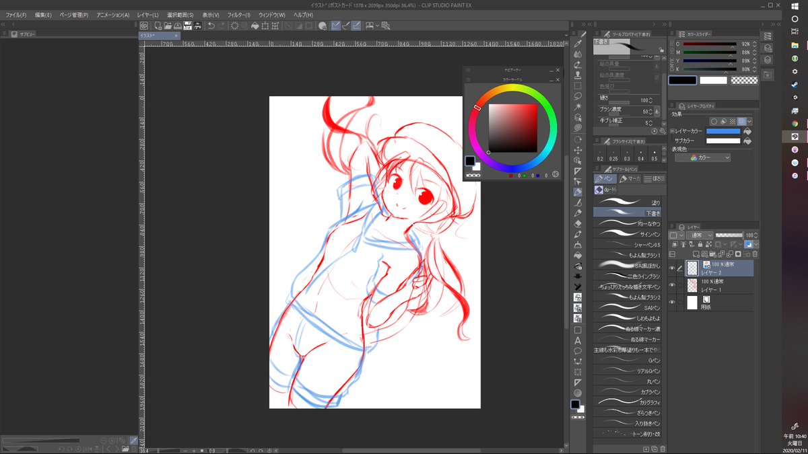Screen dimensions: 808x454
Task: Select the Balloon tool
Action: click(x=578, y=350)
